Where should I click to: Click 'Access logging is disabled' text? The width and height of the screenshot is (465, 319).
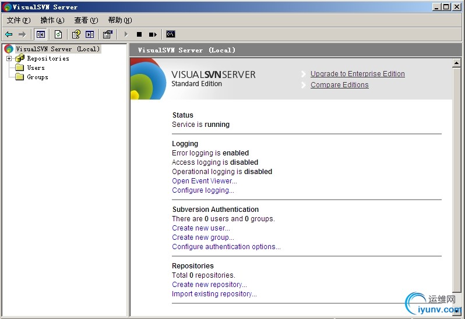coord(215,162)
